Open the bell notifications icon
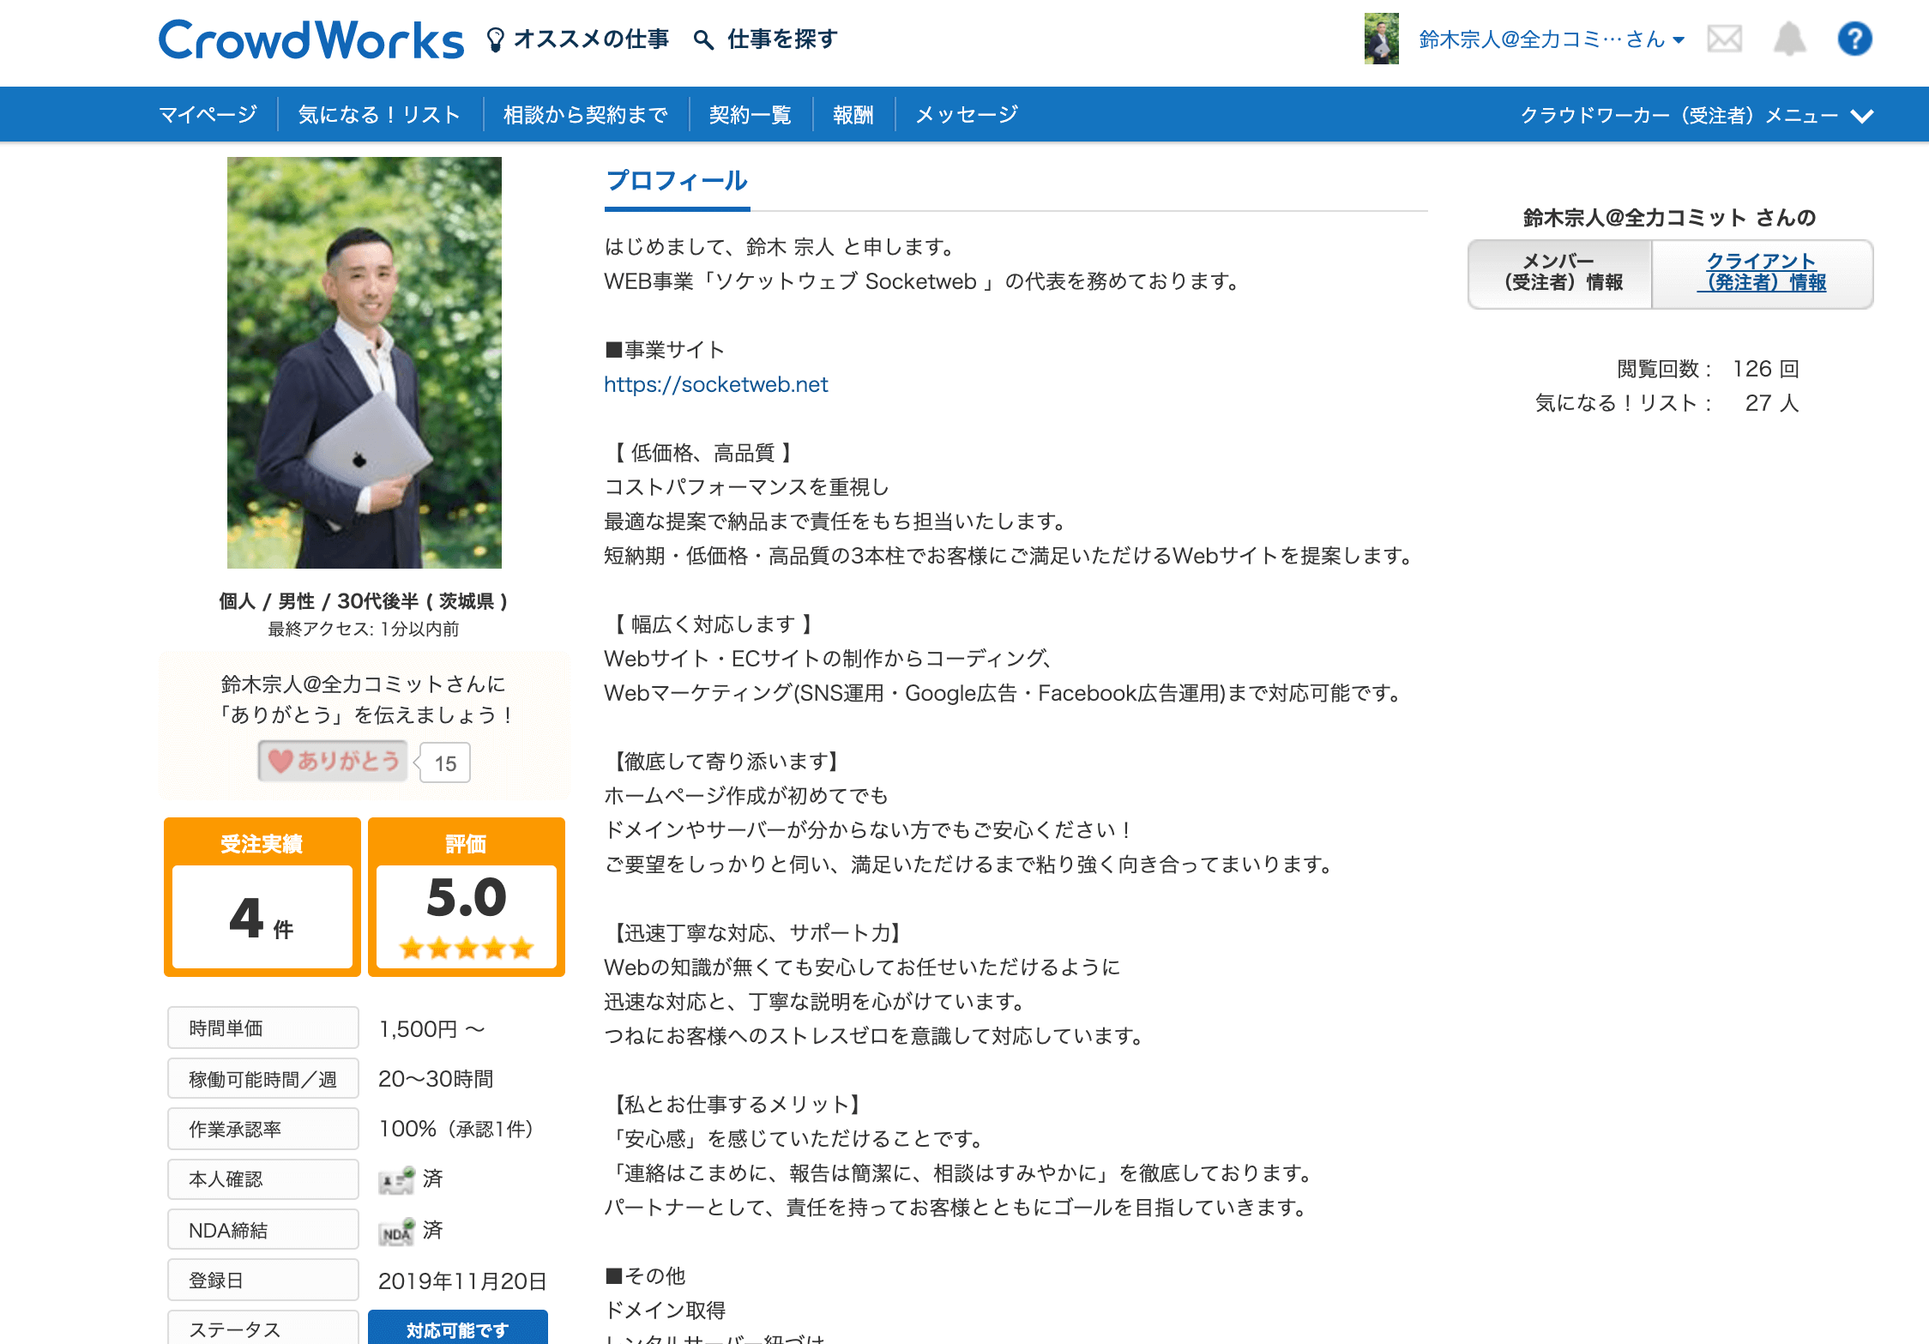Viewport: 1929px width, 1344px height. tap(1789, 39)
